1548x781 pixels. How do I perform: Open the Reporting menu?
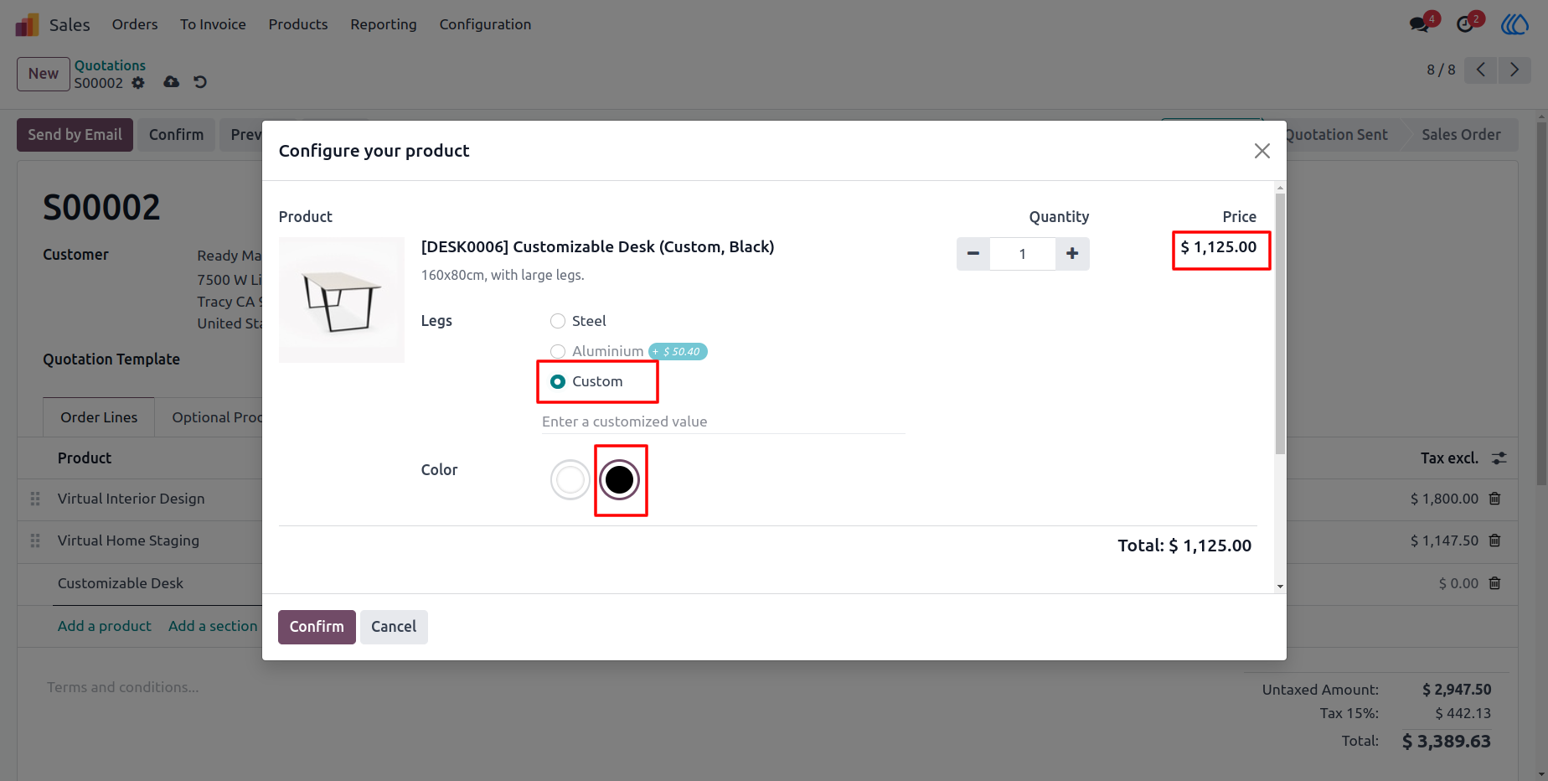384,24
